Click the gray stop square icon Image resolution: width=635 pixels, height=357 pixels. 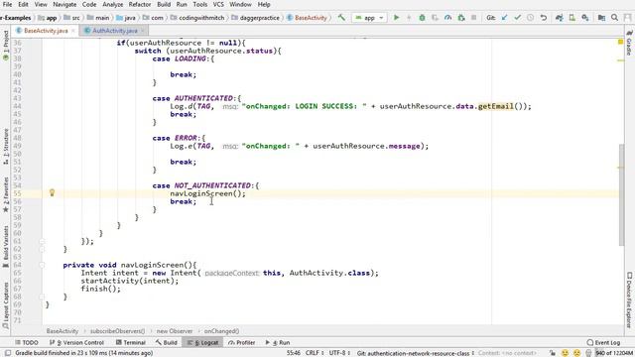(x=474, y=18)
